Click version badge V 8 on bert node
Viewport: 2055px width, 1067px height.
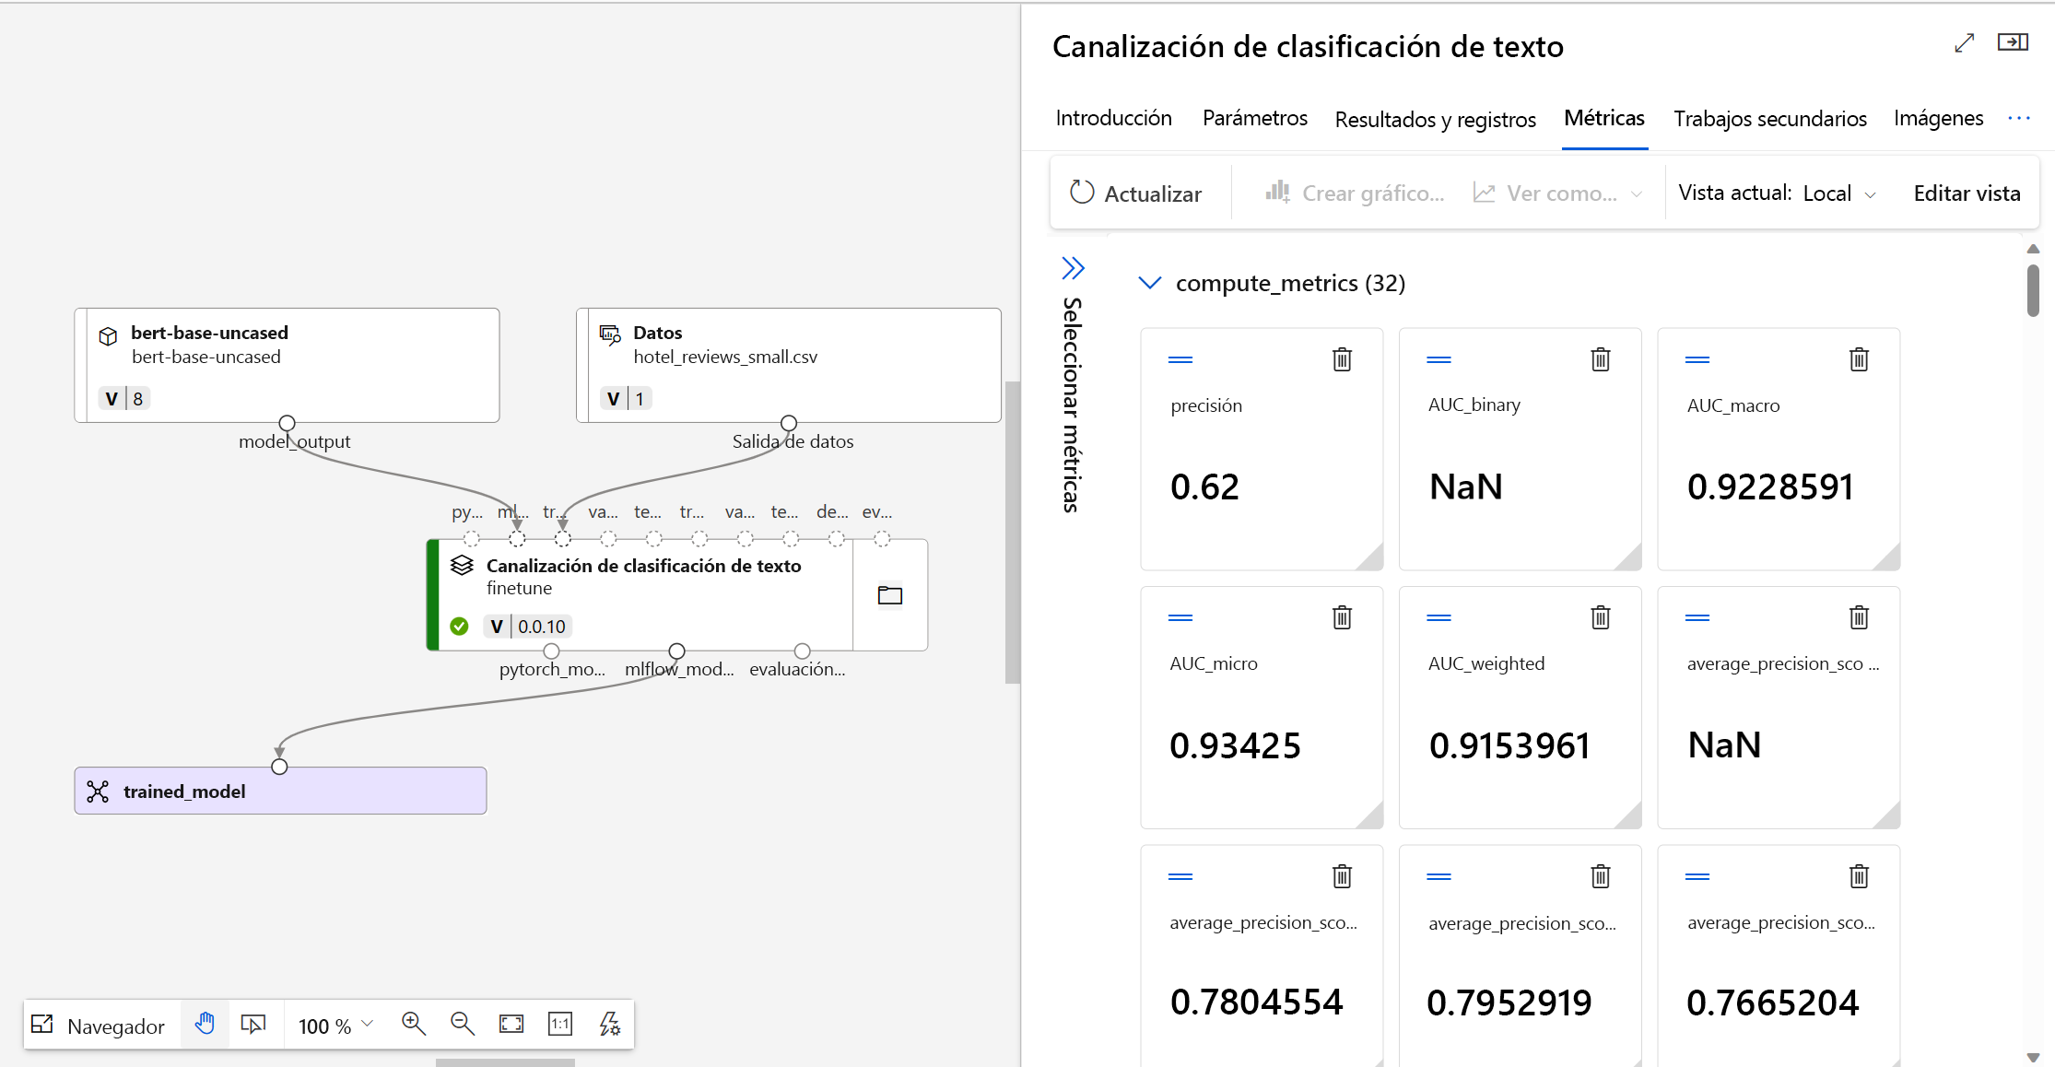pos(124,398)
